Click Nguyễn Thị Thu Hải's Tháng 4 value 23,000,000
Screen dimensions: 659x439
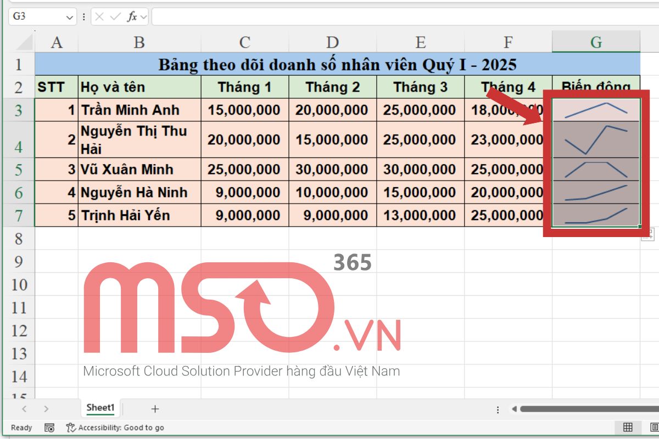509,140
